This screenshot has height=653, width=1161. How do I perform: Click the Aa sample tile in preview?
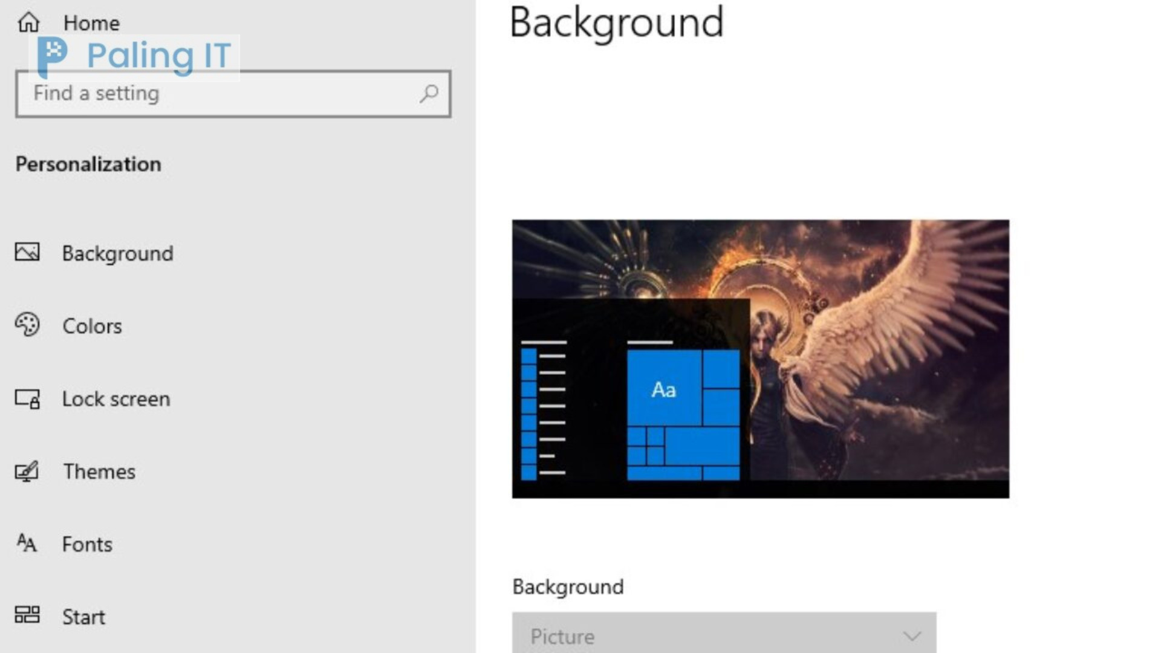[664, 388]
